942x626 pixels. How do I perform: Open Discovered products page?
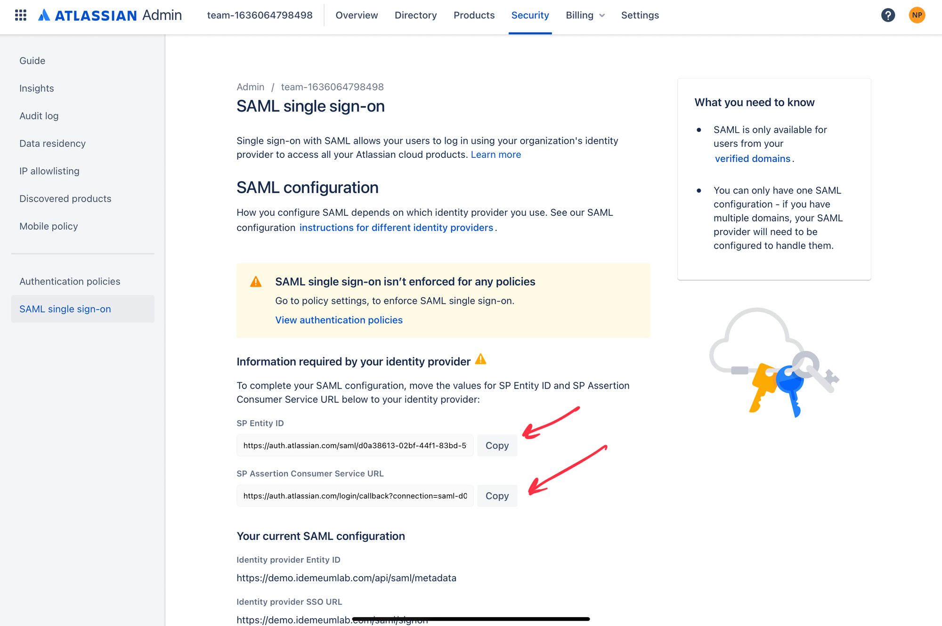pyautogui.click(x=65, y=199)
